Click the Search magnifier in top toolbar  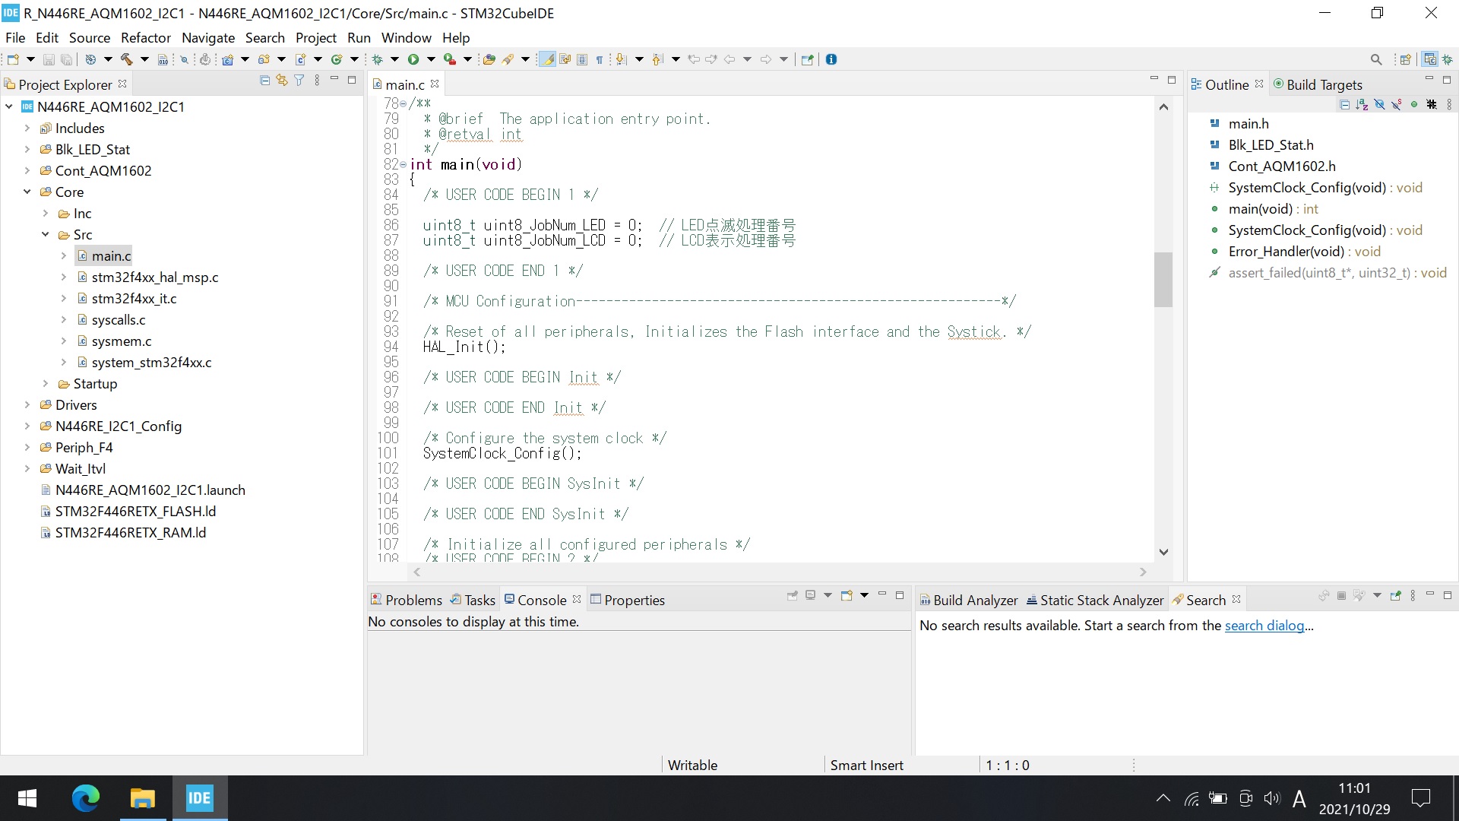click(1376, 59)
